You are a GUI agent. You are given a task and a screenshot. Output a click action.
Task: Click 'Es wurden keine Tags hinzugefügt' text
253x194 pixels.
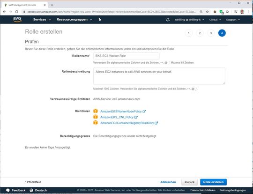point(48,147)
